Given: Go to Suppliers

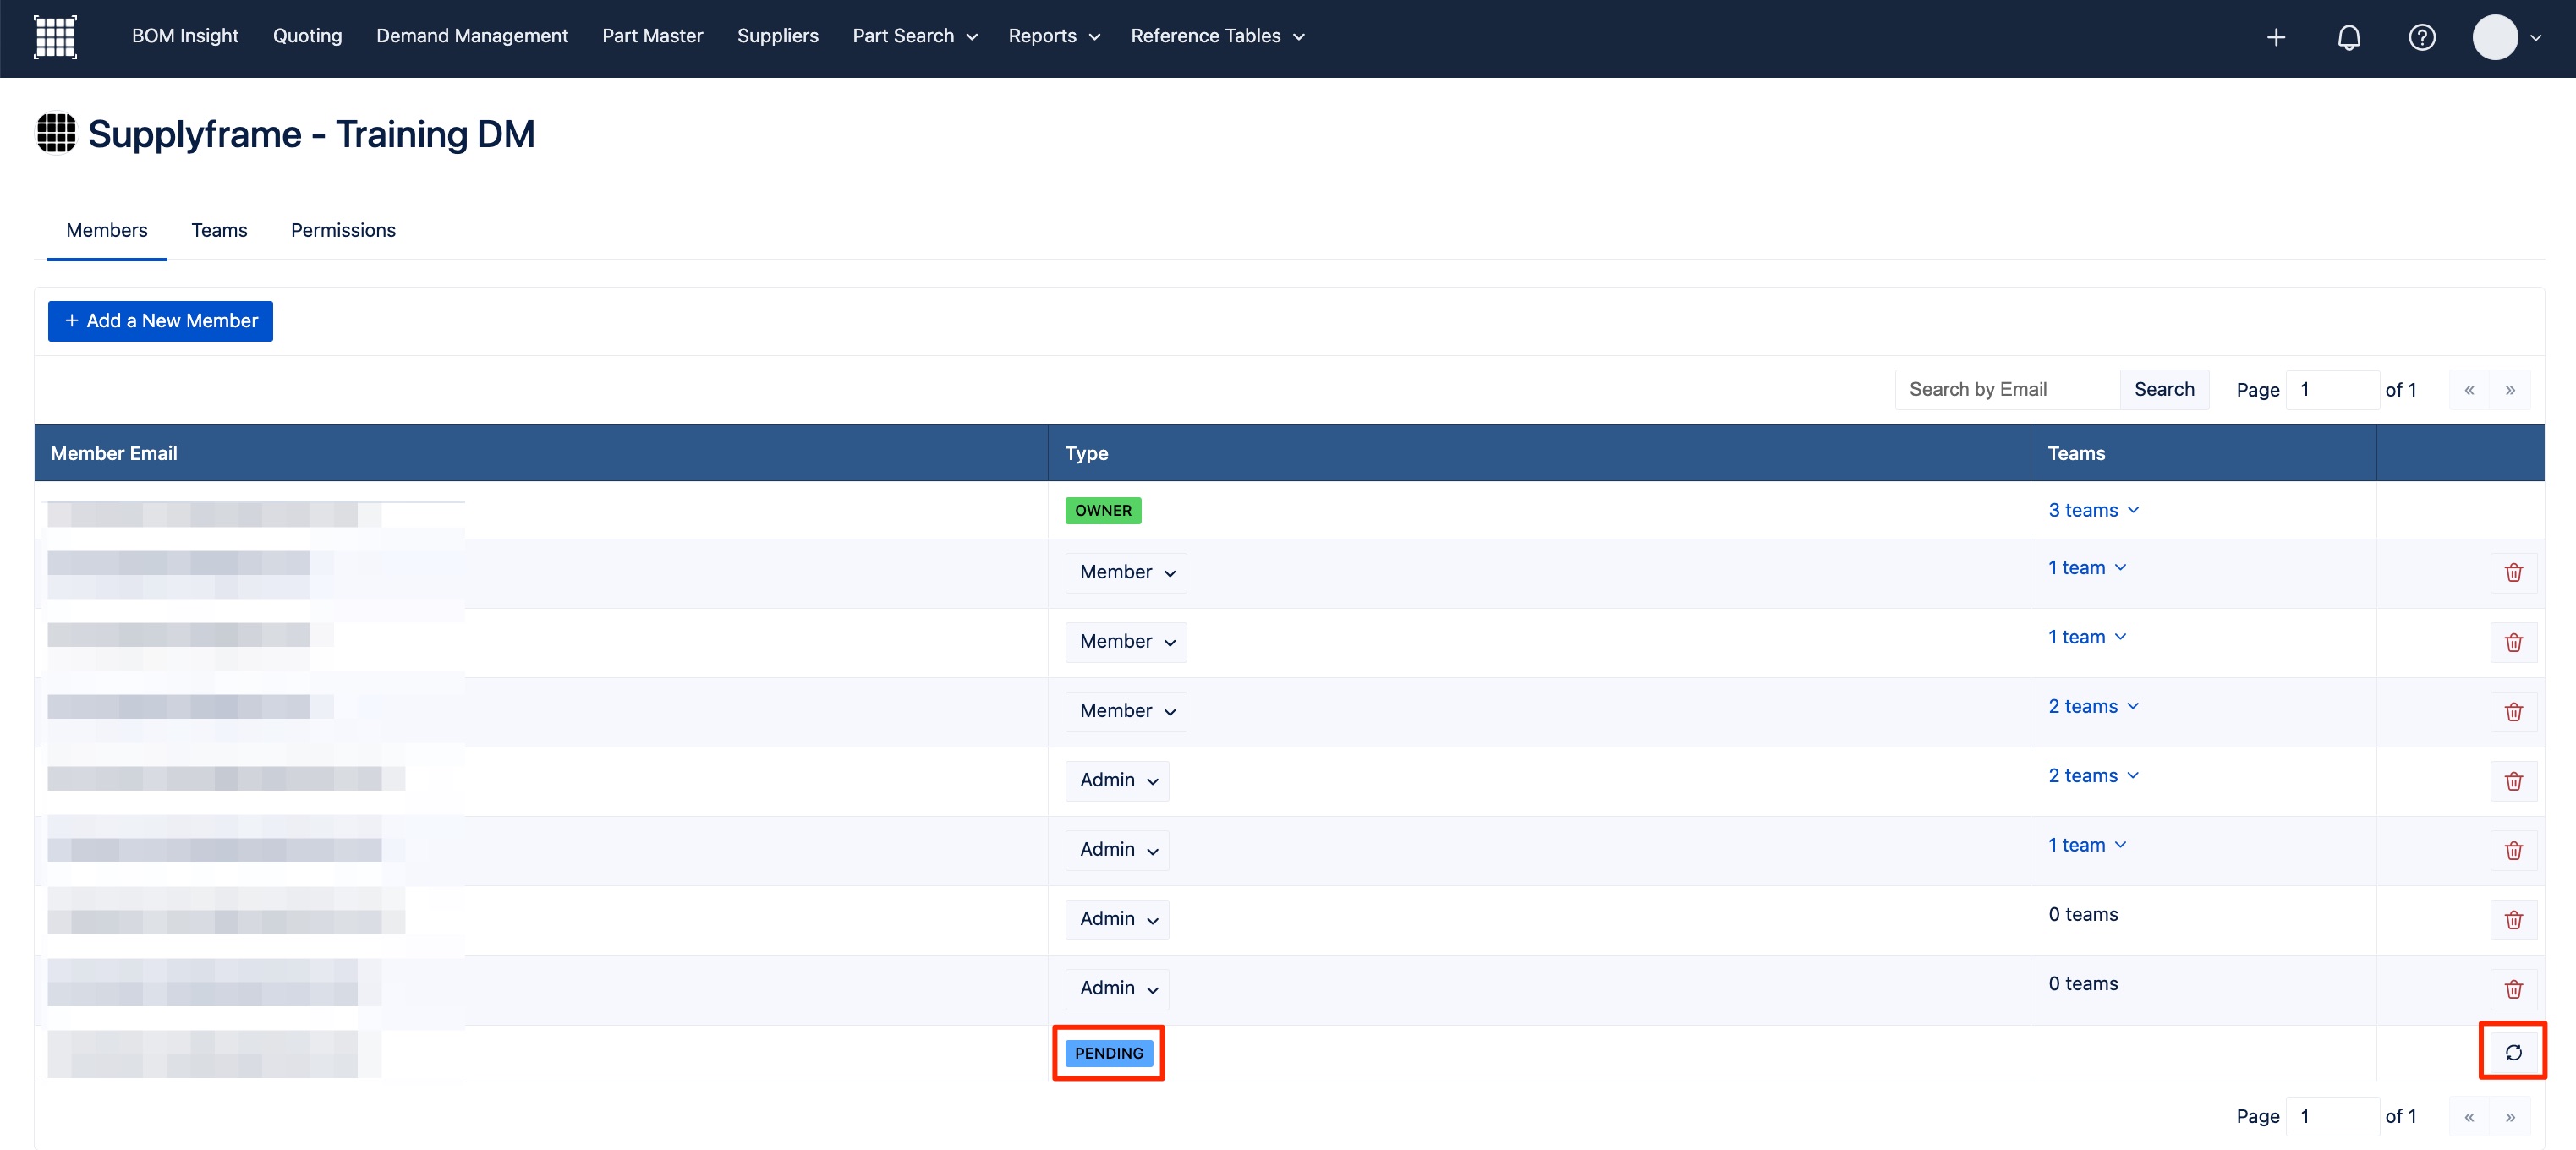Looking at the screenshot, I should pyautogui.click(x=777, y=36).
